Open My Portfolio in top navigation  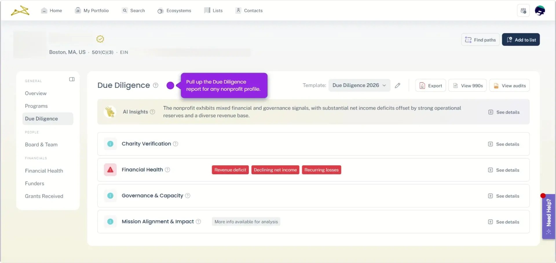coord(92,11)
